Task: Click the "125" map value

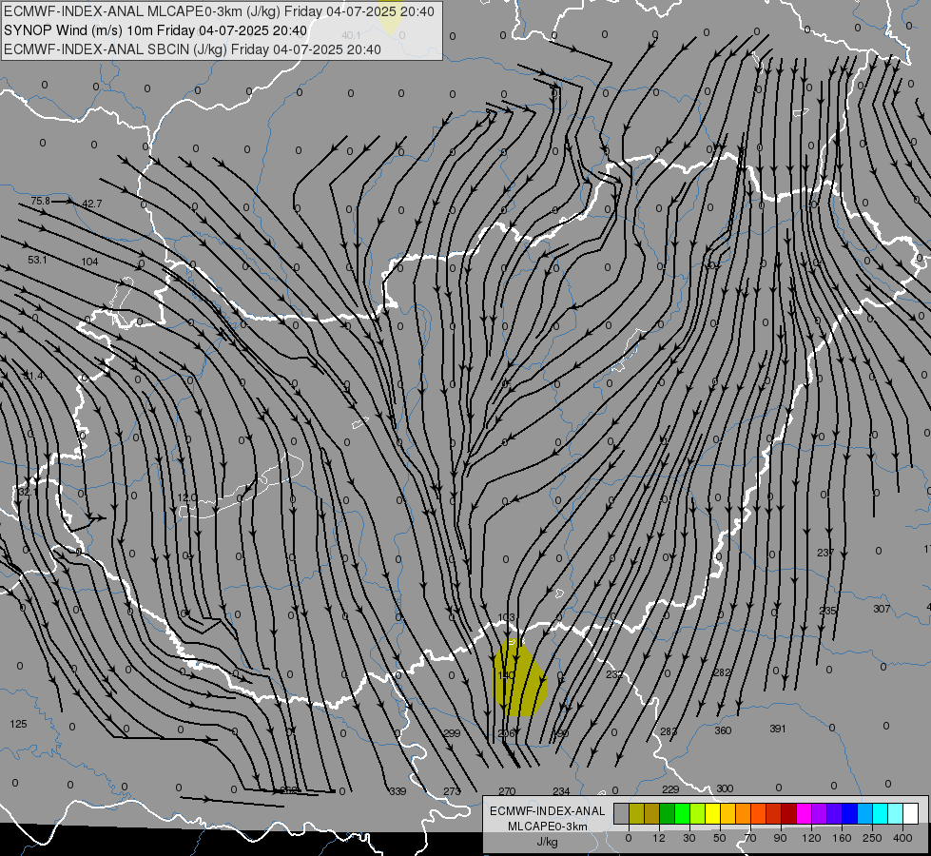Action: pos(18,724)
